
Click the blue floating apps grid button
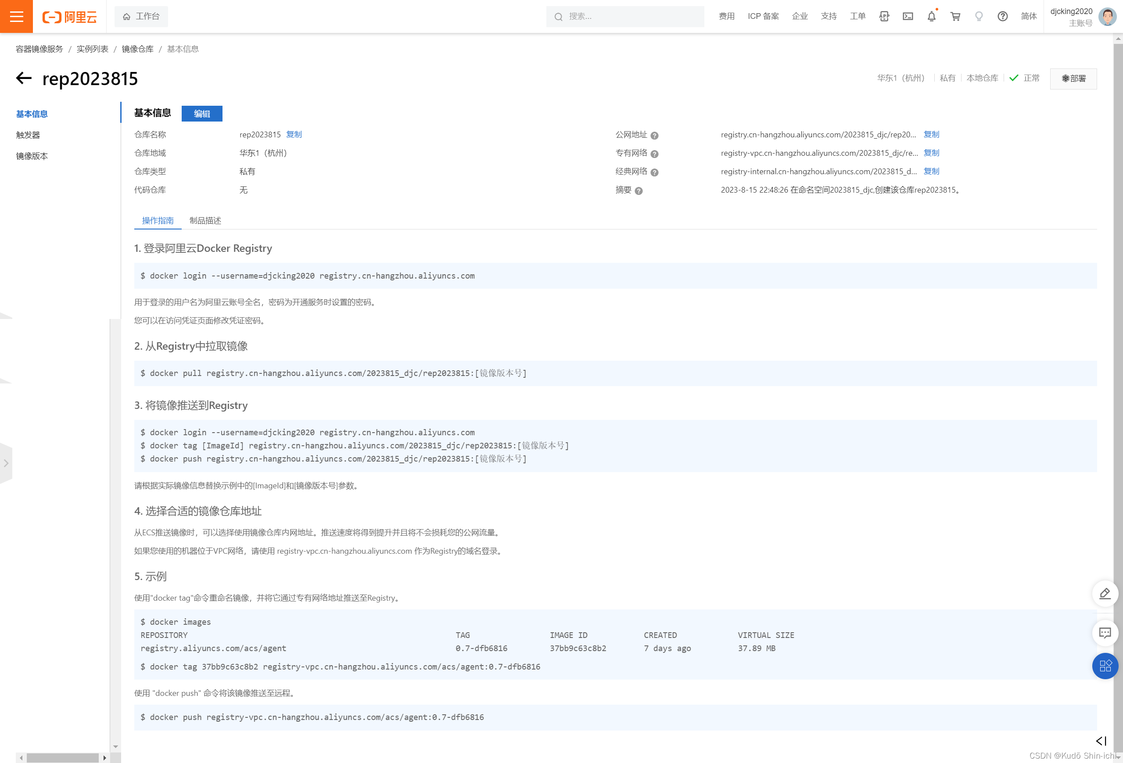tap(1105, 666)
